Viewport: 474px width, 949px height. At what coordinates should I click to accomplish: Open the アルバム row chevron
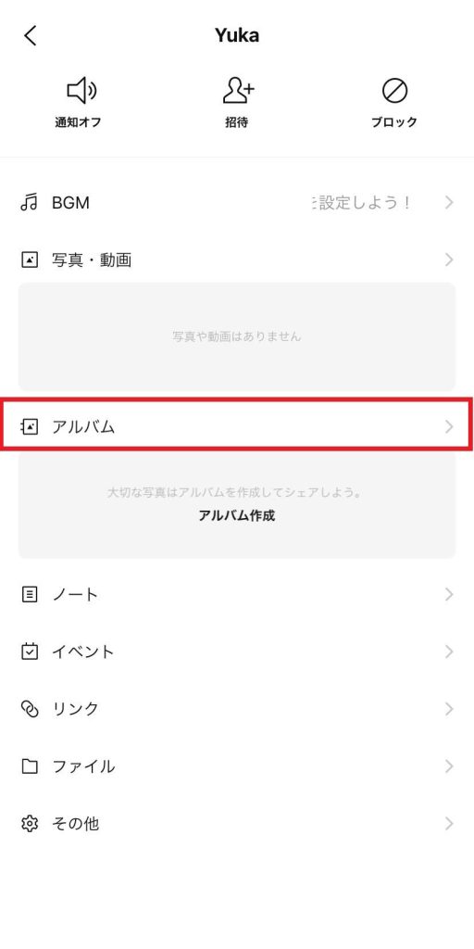[449, 426]
